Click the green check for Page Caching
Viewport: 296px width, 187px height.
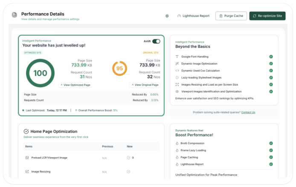point(271,157)
